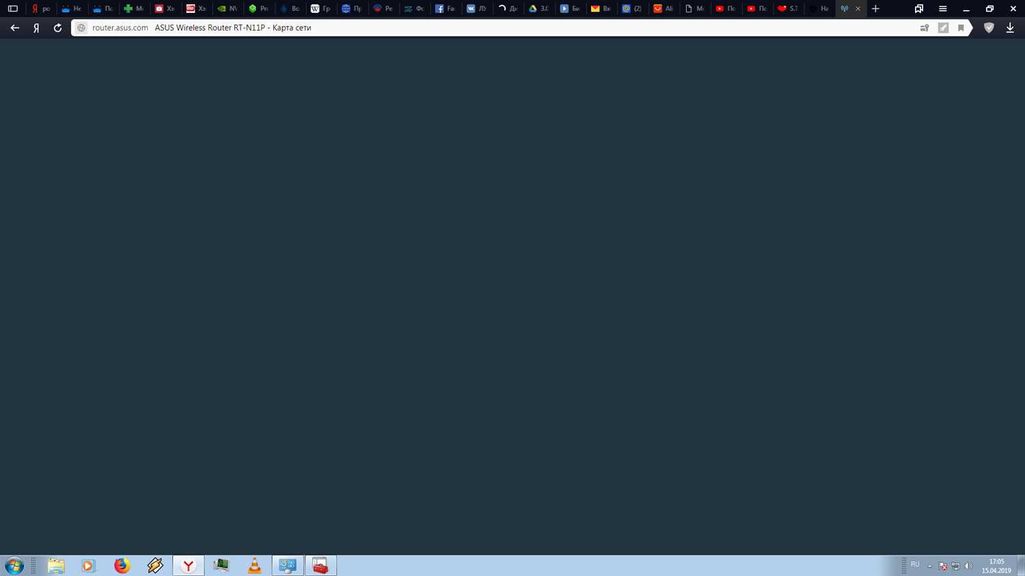Close the active router tab
This screenshot has width=1025, height=576.
[x=858, y=9]
